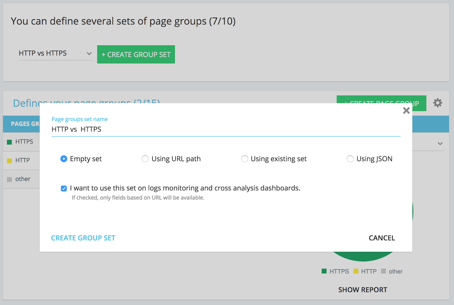Select the Empty set option
Image resolution: width=454 pixels, height=305 pixels.
pos(64,159)
